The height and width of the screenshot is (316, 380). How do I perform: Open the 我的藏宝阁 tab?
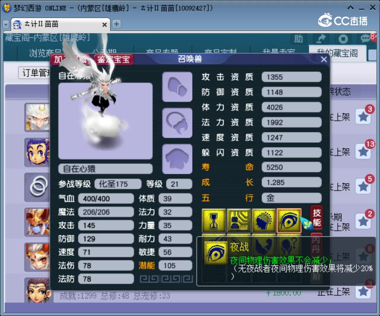coord(337,53)
